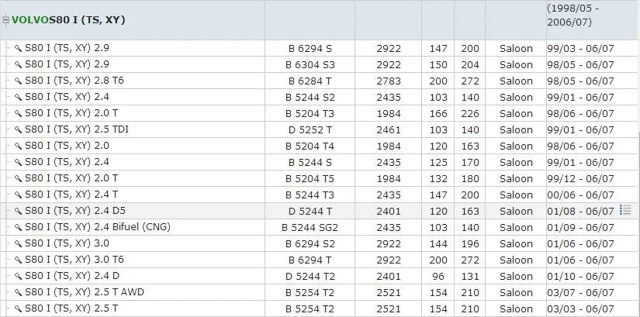Click magnifier icon for 2.9 B 6294 S row
640x317 pixels.
pos(18,49)
